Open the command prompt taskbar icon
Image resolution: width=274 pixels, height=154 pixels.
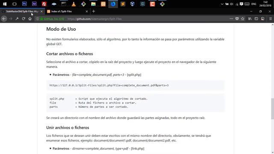pyautogui.click(x=64, y=4)
